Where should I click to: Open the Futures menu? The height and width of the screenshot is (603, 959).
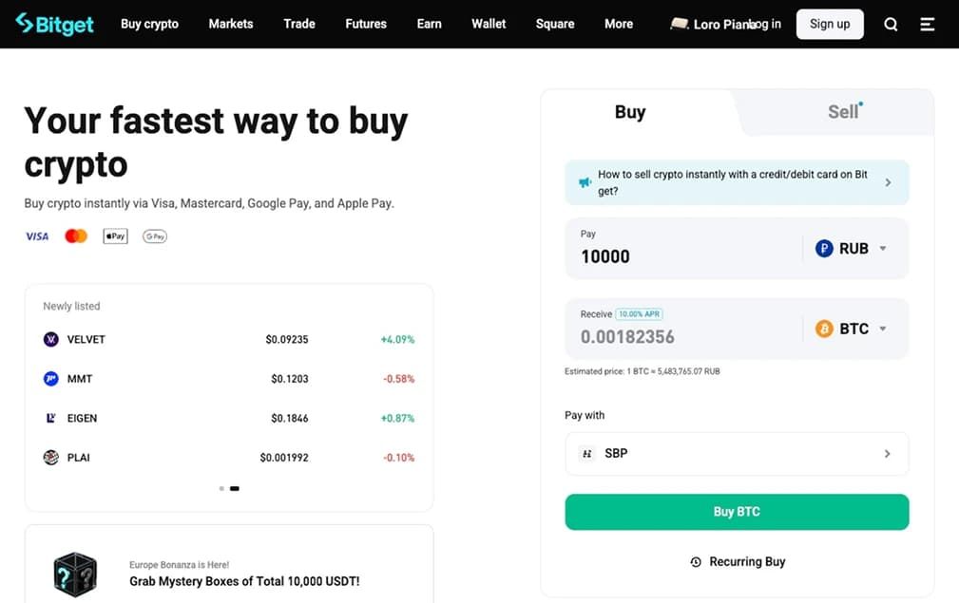[366, 24]
